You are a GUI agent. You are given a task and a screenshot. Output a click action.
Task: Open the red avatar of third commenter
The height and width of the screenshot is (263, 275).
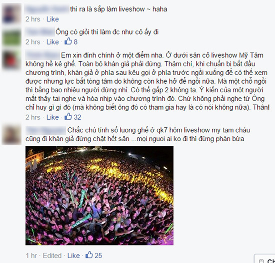[11, 60]
